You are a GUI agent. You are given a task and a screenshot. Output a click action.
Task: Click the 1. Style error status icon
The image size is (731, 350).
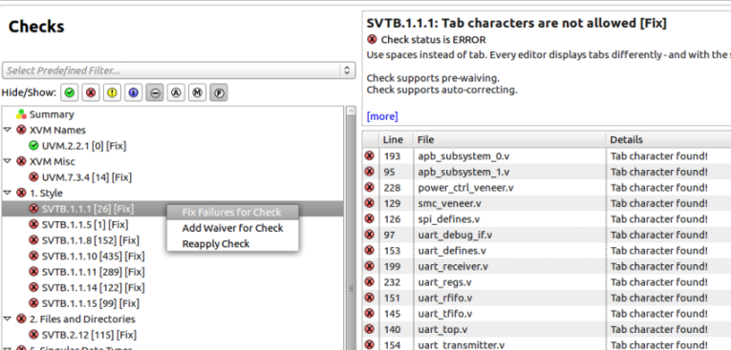pos(21,193)
